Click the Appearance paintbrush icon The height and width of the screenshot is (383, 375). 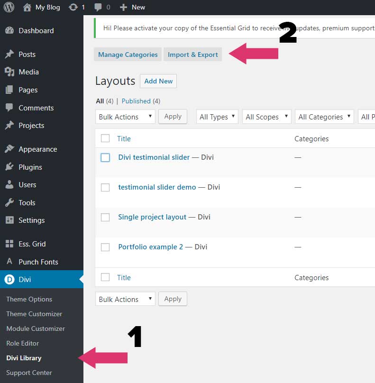[x=9, y=149]
